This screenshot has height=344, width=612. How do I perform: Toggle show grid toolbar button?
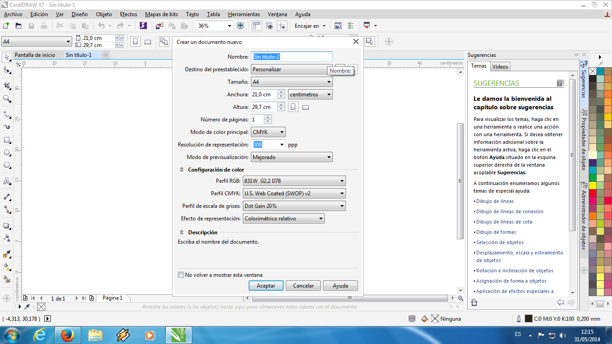[x=269, y=26]
